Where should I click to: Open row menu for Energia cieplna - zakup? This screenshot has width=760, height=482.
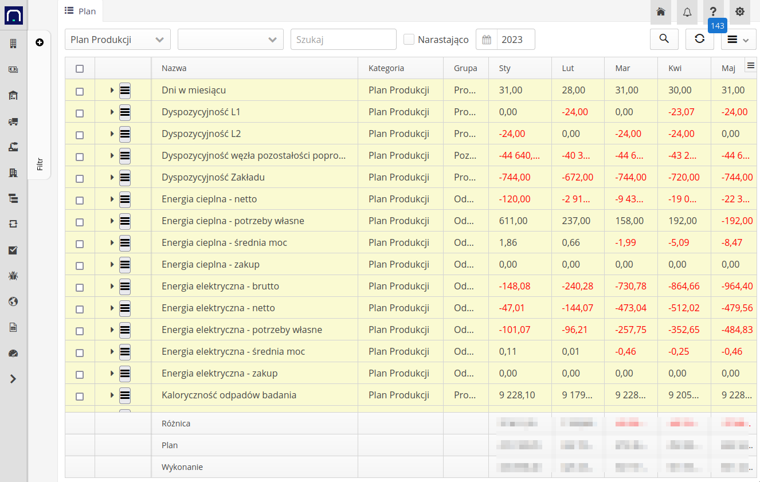125,265
